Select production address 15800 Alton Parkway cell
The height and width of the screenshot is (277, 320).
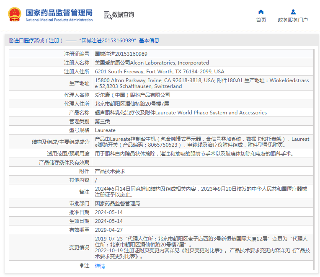tap(202, 83)
